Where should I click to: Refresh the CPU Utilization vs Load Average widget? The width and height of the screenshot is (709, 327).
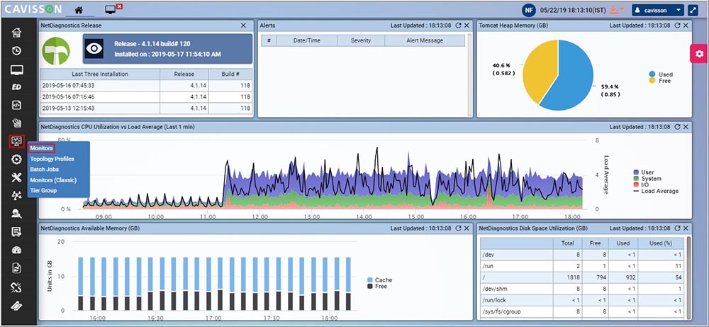pos(677,127)
